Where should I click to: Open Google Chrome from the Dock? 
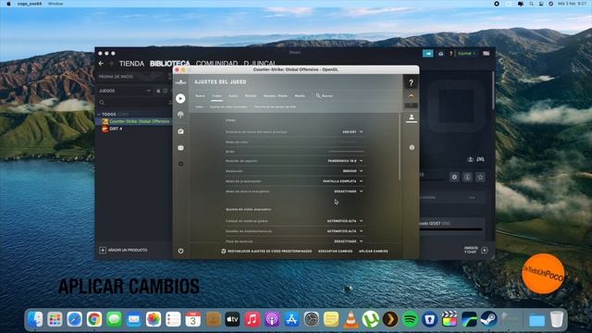click(94, 319)
